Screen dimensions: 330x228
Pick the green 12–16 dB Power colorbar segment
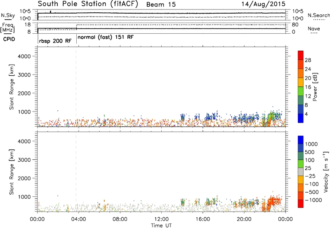coord(301,91)
